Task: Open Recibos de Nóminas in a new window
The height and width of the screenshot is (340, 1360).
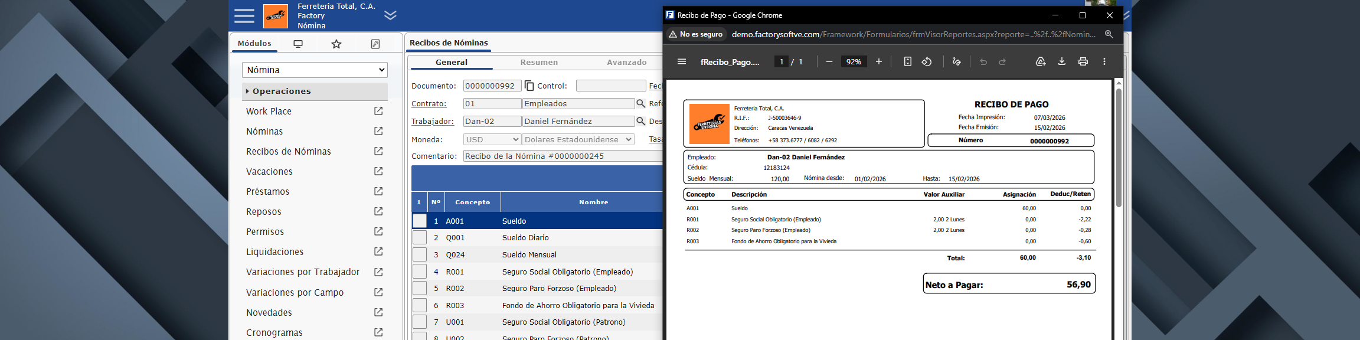Action: 378,152
